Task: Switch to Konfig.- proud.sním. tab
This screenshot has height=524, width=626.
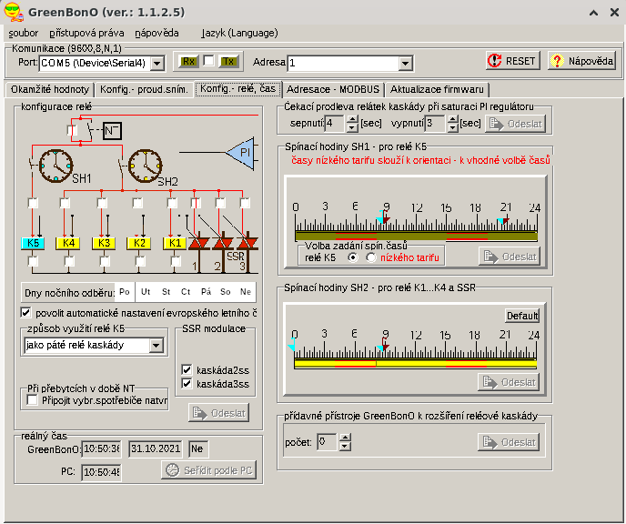Action: [144, 89]
